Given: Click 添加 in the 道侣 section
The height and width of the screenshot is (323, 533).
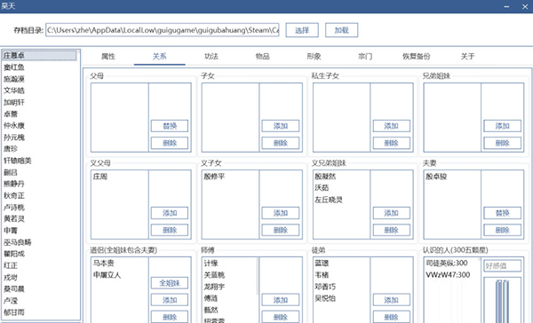Looking at the screenshot, I should tap(170, 300).
